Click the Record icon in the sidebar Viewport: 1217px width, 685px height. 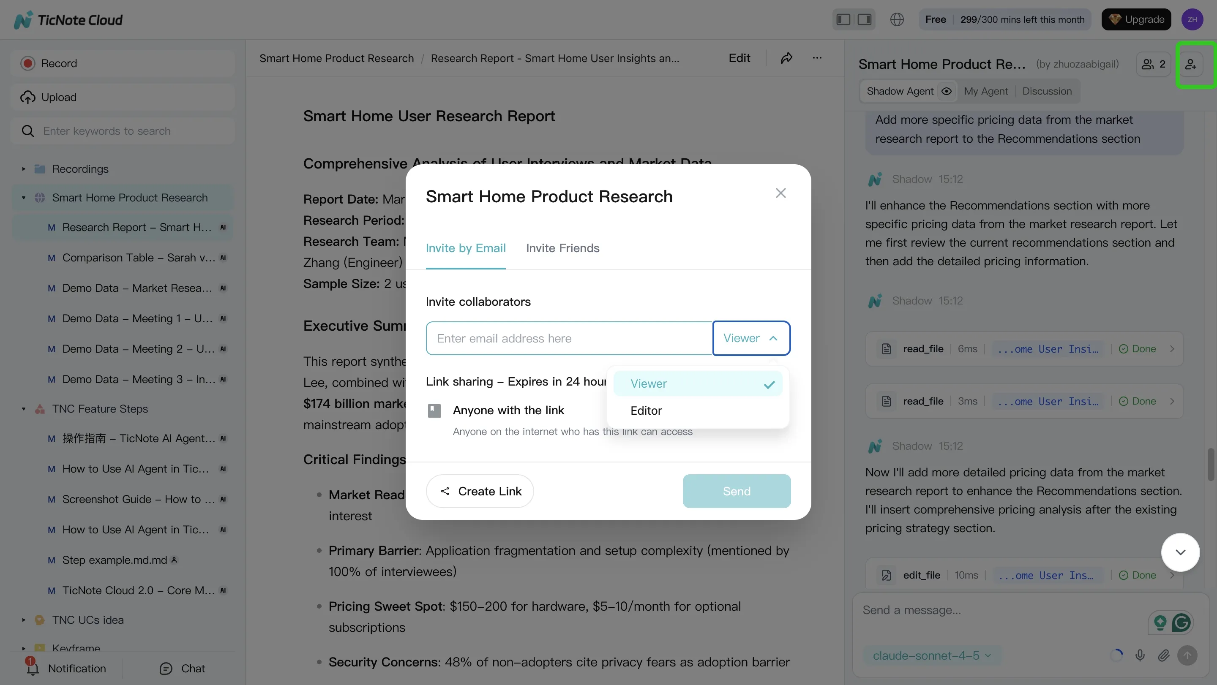tap(27, 63)
